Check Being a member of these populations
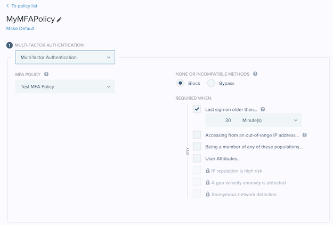Image resolution: width=333 pixels, height=225 pixels. click(197, 147)
